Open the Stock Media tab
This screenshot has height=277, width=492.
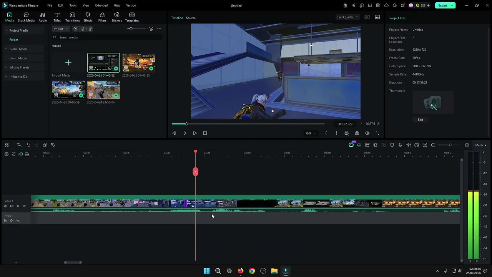(x=26, y=17)
